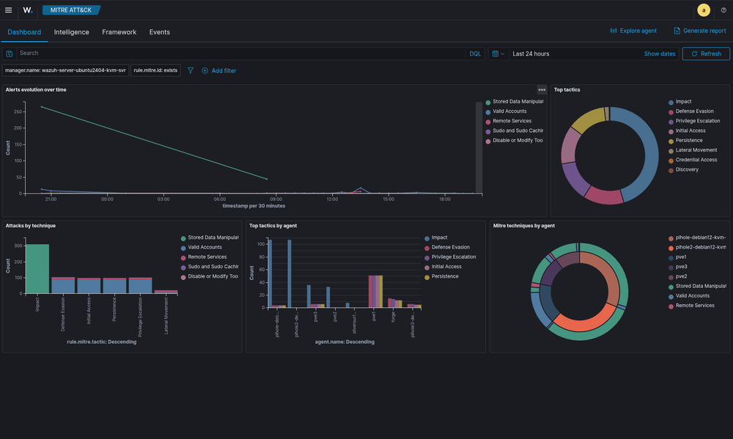
Task: Click Generate report link
Action: click(x=700, y=31)
